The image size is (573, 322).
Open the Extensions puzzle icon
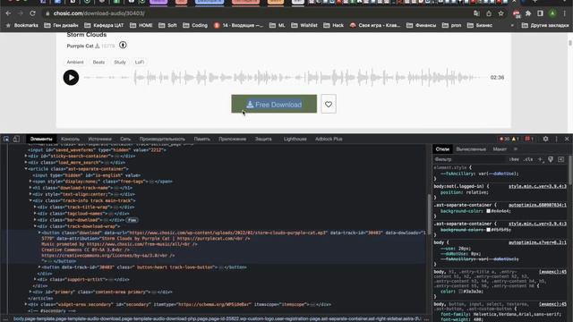tap(528, 13)
